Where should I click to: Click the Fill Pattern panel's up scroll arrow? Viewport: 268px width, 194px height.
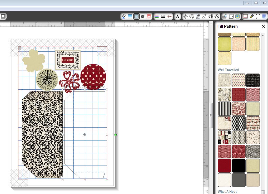coord(263,35)
